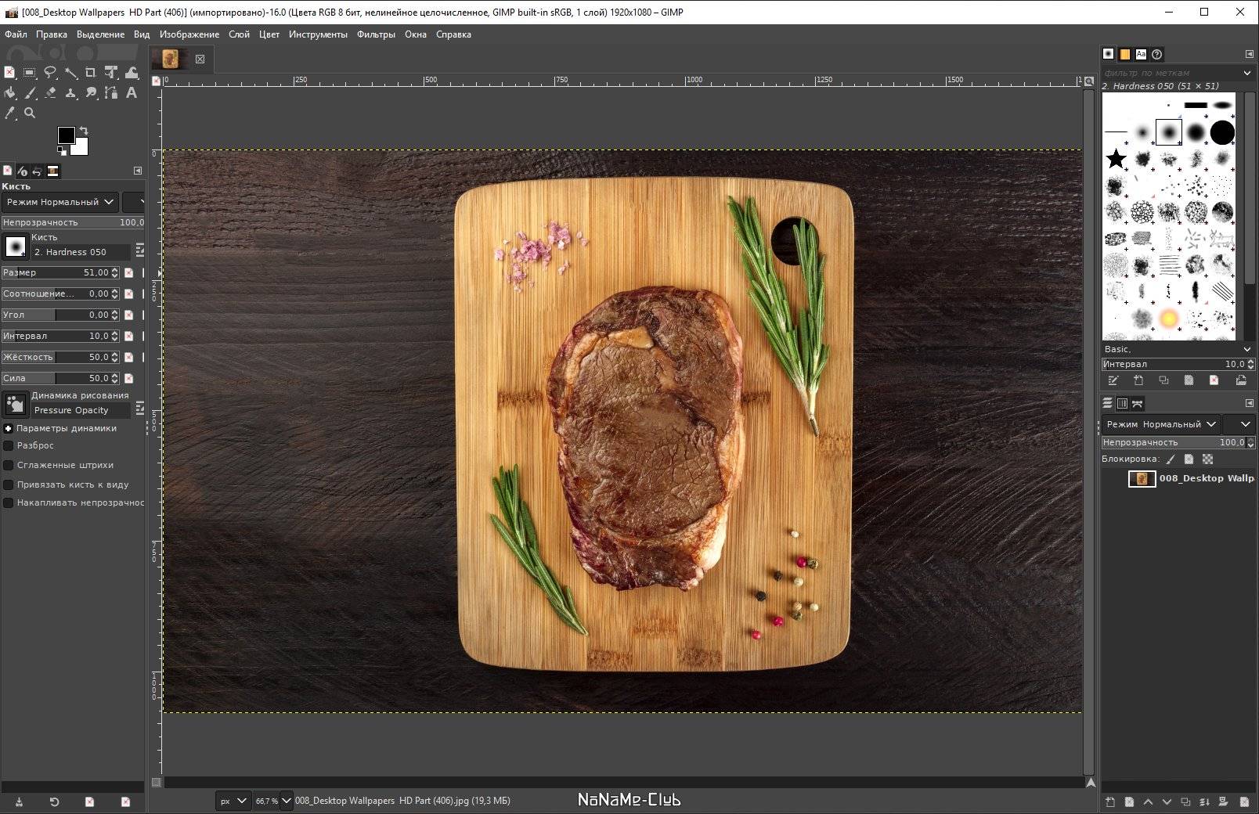Reset the brush Угол to default

click(x=129, y=315)
